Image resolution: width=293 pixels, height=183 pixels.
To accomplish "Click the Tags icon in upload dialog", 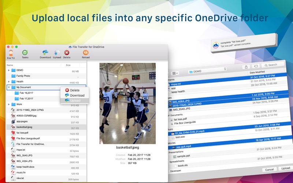I will (x=256, y=66).
